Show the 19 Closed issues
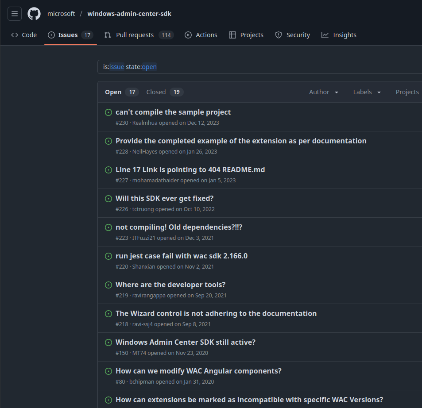 pyautogui.click(x=165, y=92)
